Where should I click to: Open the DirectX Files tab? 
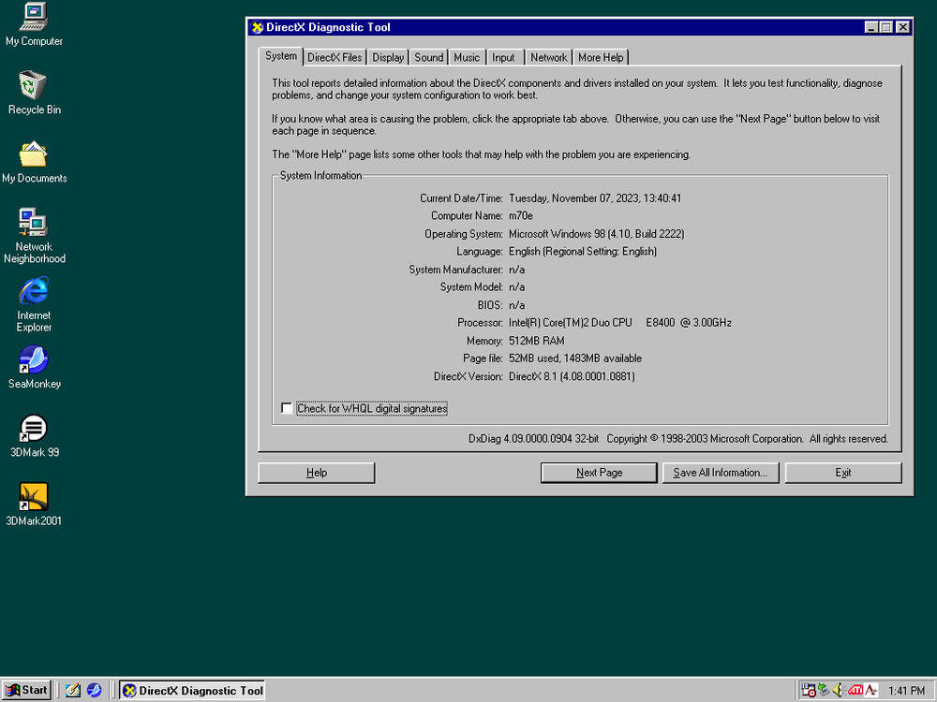pos(335,57)
